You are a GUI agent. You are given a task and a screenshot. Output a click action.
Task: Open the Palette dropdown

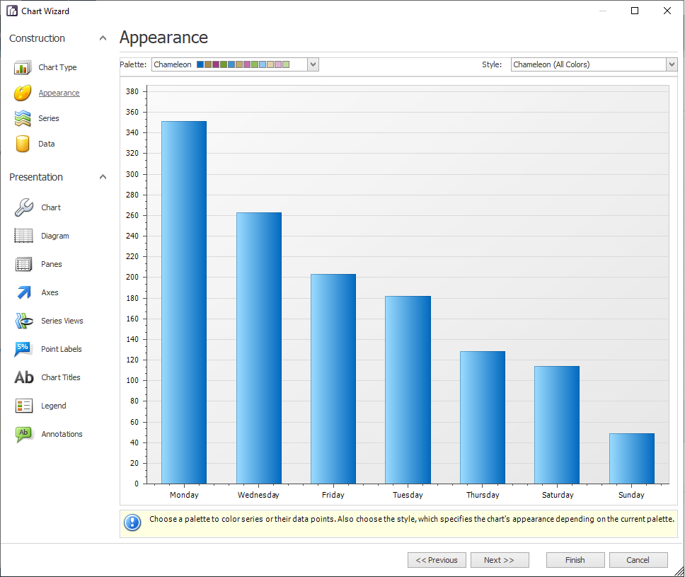312,64
